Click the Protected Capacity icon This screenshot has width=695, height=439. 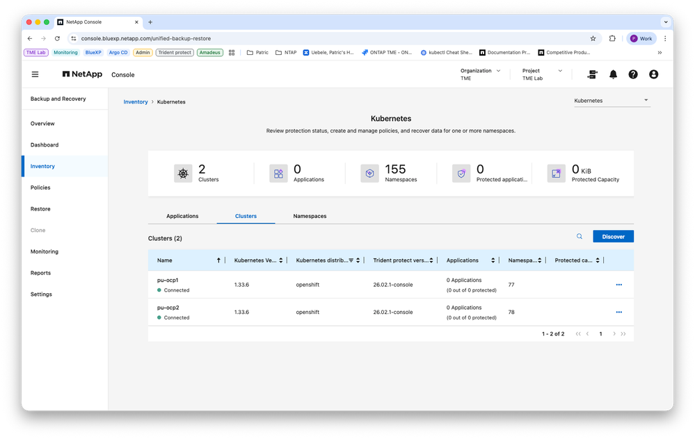(557, 174)
